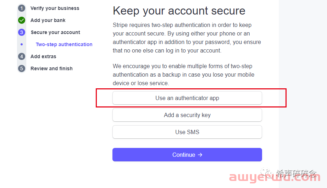Click the green checkmark step icon

22,20
